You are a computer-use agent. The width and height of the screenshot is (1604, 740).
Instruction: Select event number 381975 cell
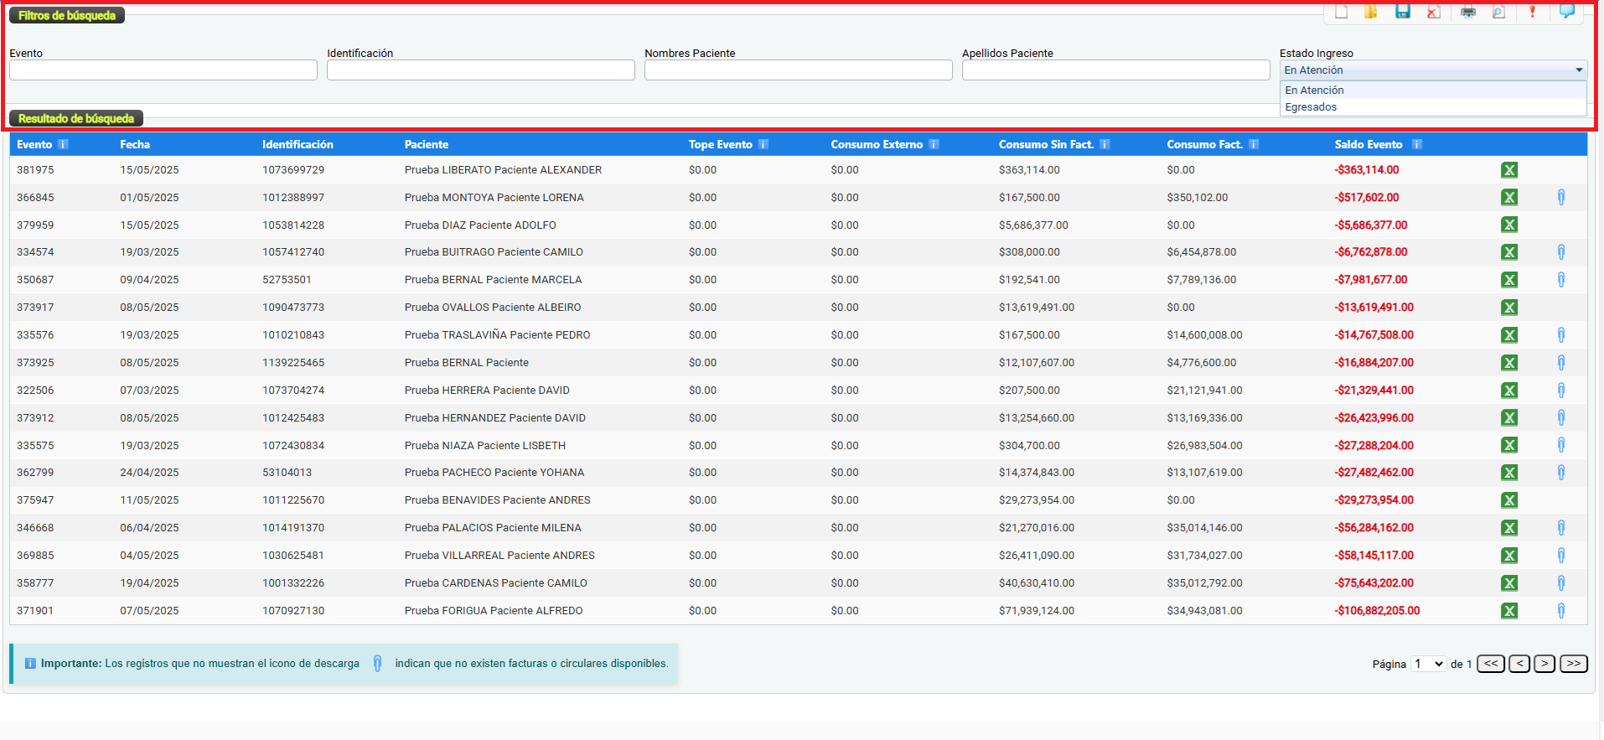(35, 170)
